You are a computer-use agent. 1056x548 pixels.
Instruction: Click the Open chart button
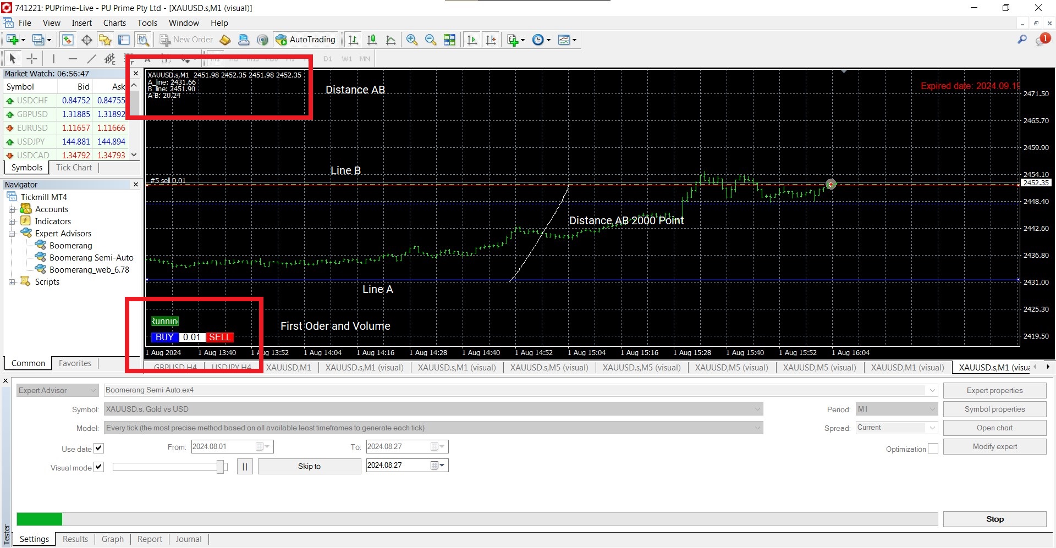[994, 428]
